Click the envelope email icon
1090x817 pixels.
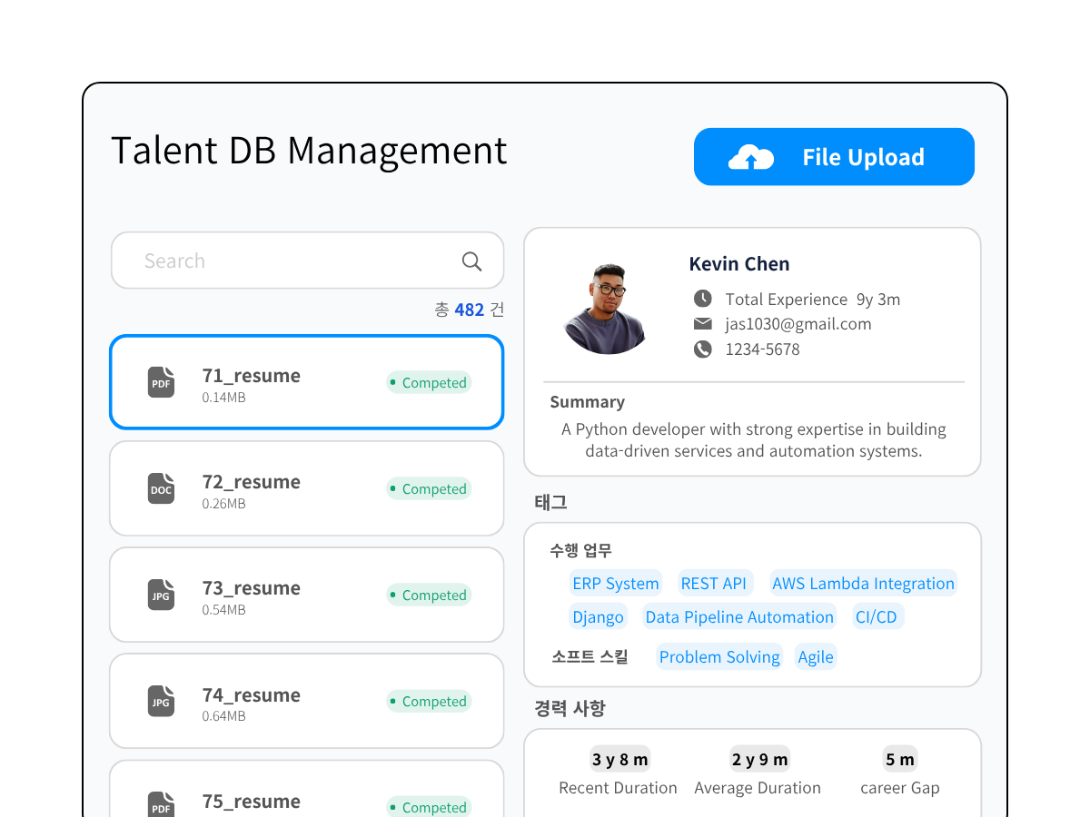702,324
